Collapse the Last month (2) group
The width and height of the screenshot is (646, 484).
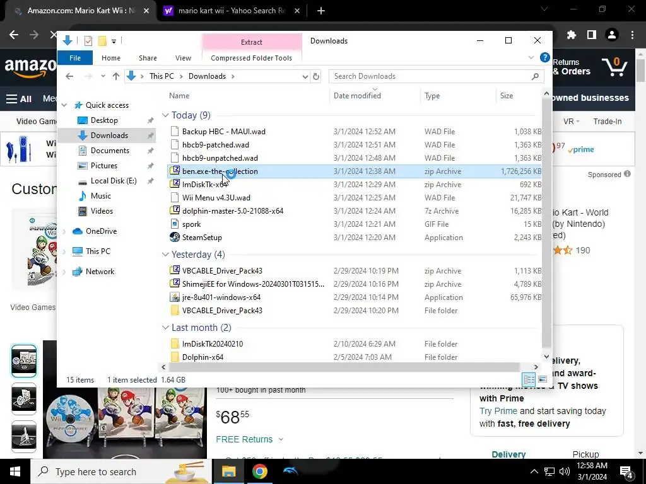(x=166, y=328)
